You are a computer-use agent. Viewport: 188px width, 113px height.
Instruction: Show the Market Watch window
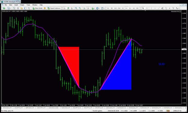[x=14, y=8]
